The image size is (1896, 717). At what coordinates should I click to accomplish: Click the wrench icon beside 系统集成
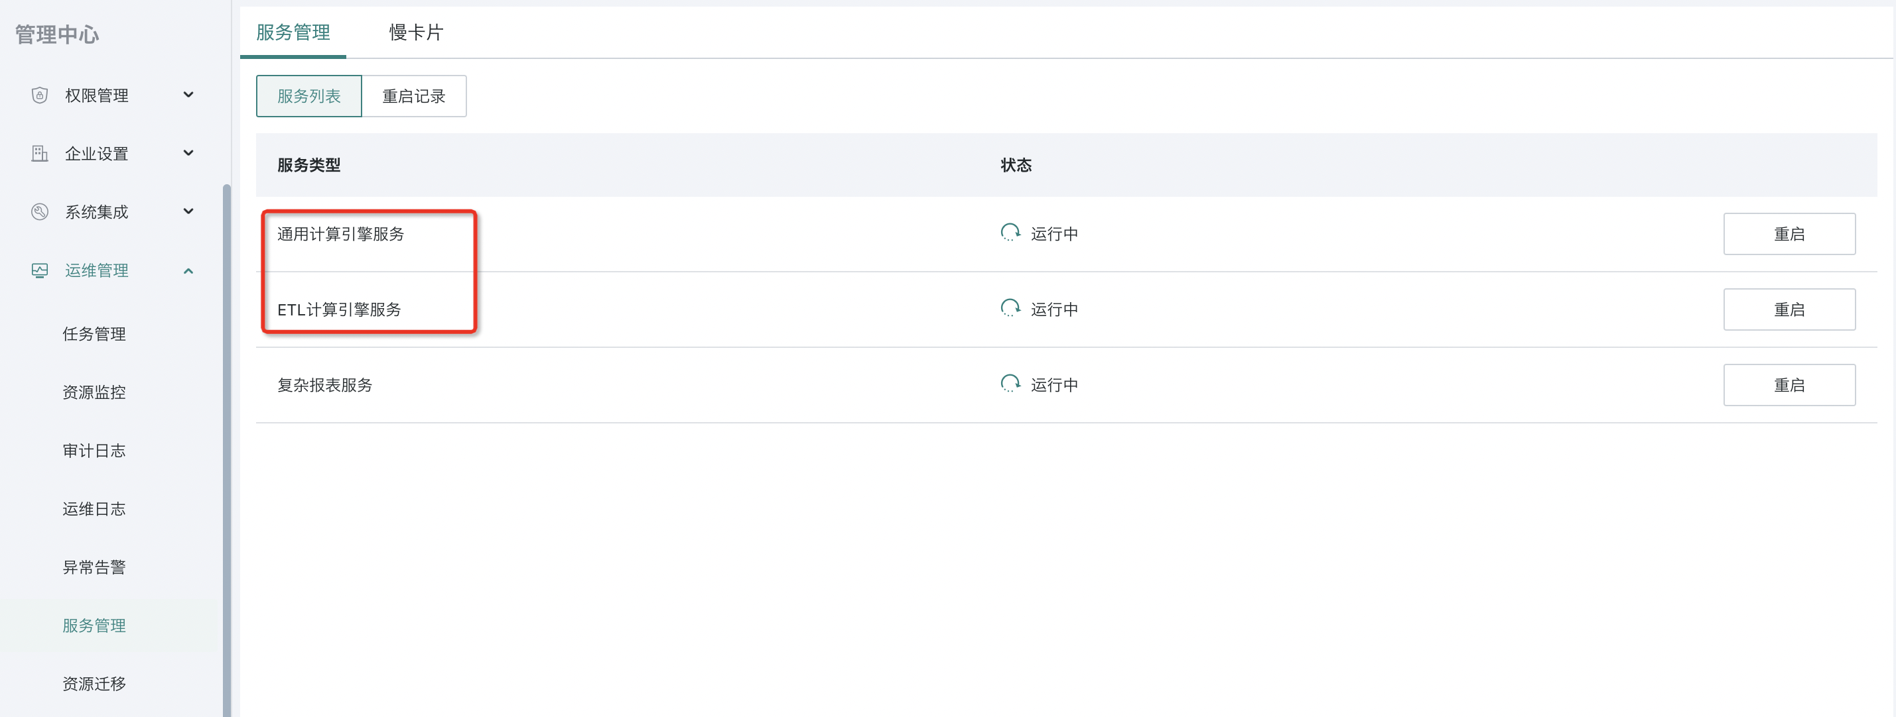pos(40,212)
